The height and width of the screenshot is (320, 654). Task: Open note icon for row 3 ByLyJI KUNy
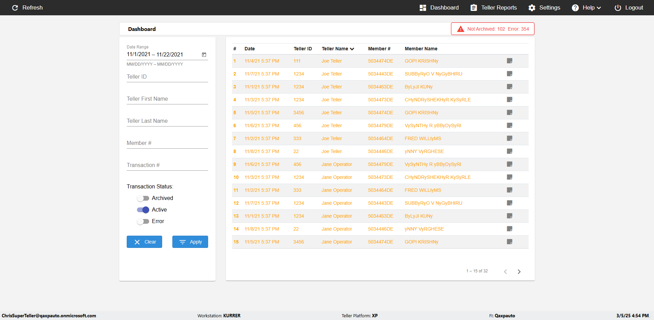point(510,87)
